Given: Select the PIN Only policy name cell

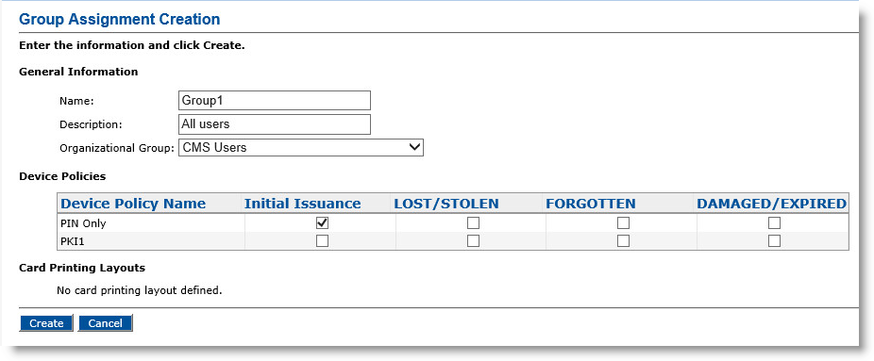Looking at the screenshot, I should pos(150,223).
